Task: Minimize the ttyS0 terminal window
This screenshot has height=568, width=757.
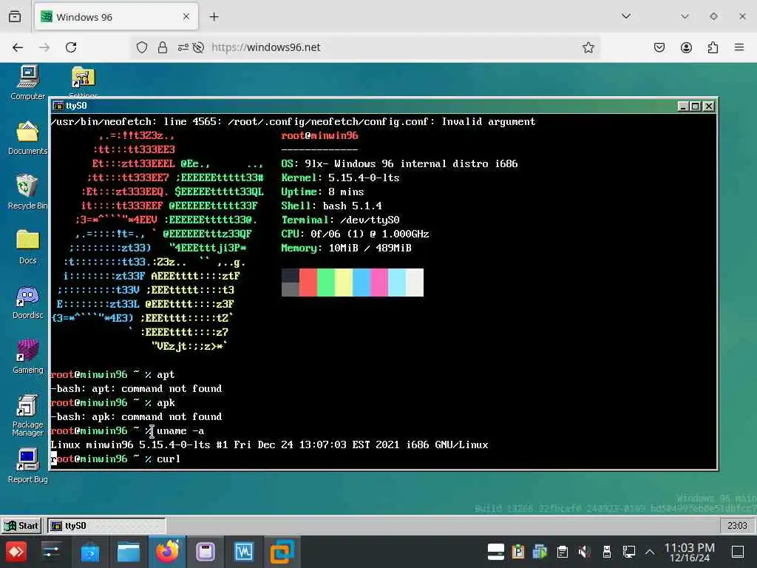Action: pyautogui.click(x=682, y=106)
